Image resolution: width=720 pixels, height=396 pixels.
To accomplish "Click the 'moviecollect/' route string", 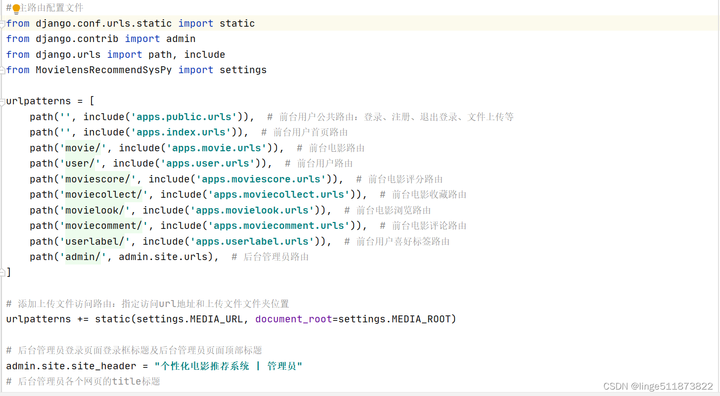I will pos(104,194).
